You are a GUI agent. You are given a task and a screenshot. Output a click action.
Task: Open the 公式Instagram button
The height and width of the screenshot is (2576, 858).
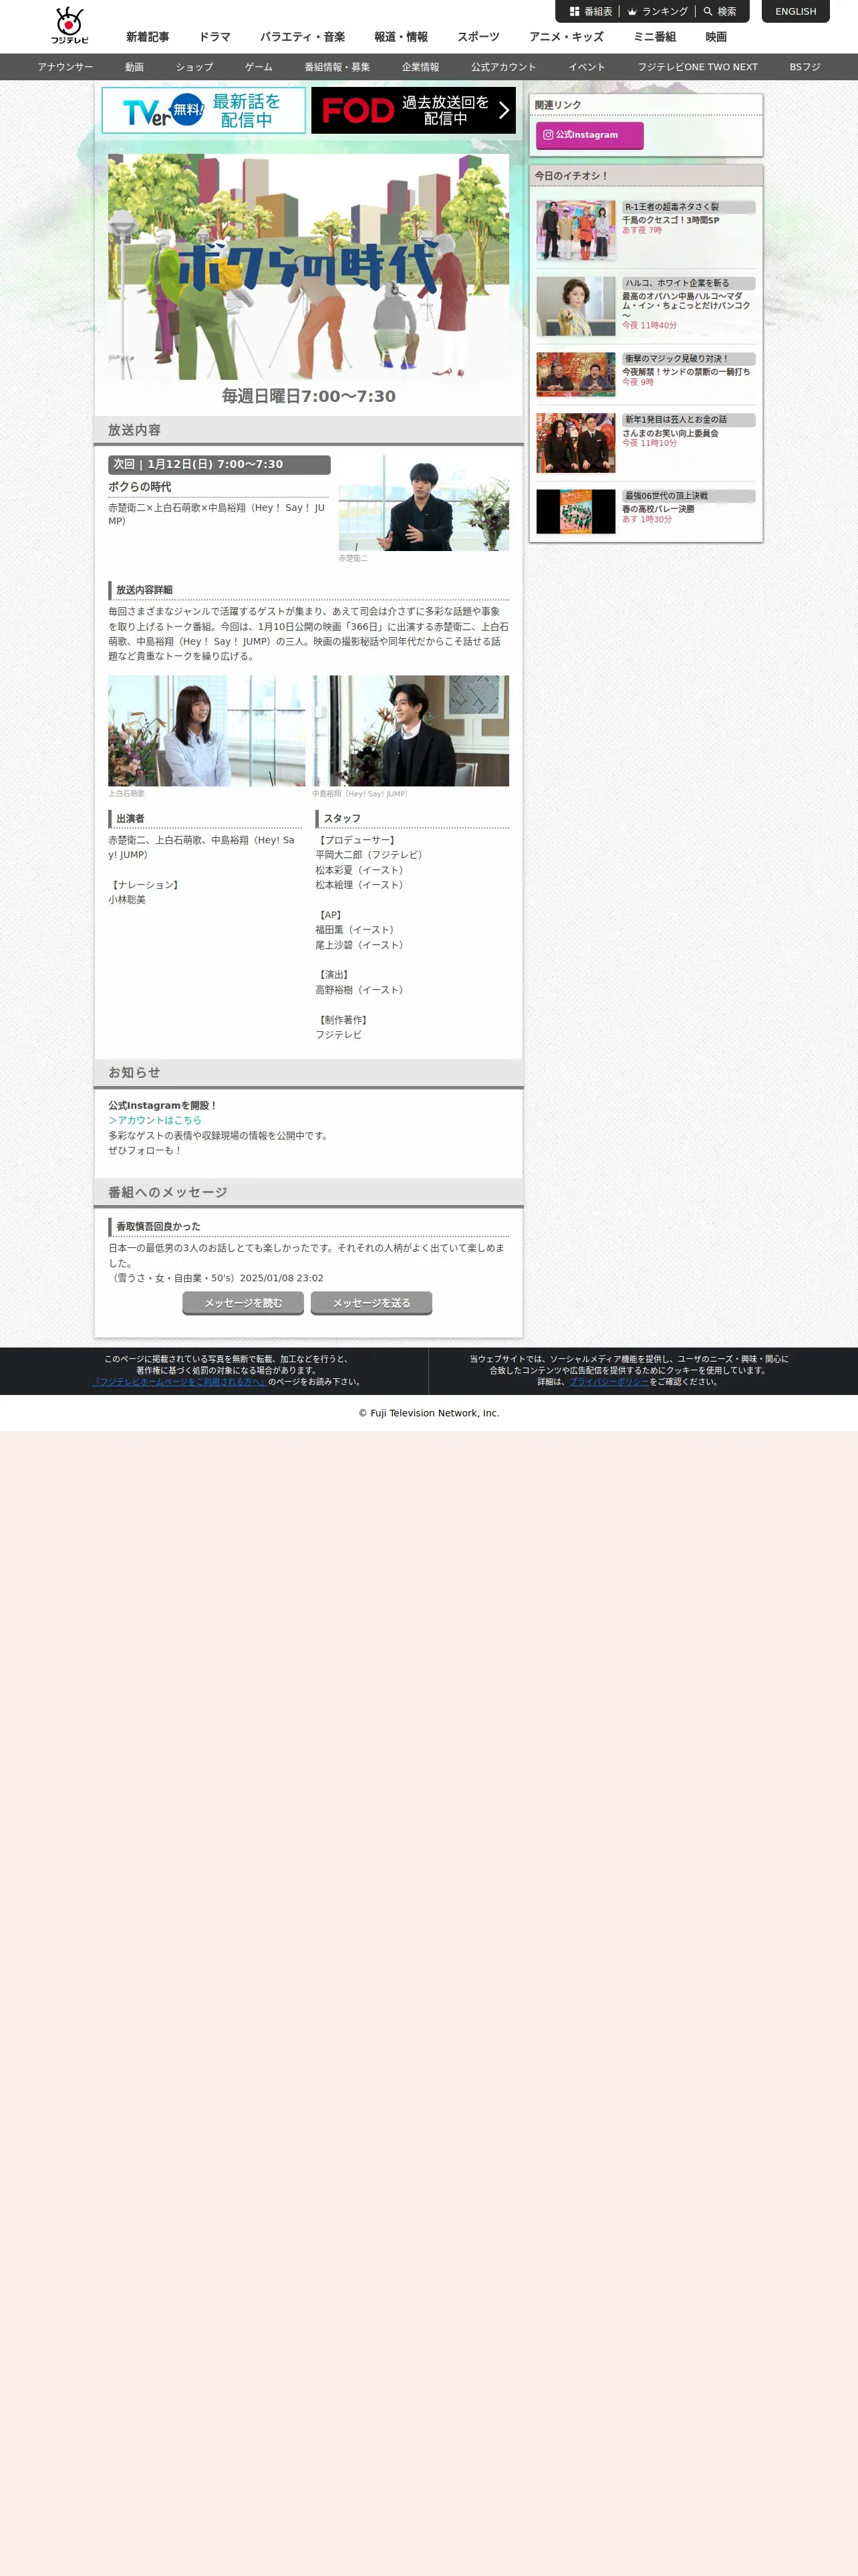click(x=589, y=135)
